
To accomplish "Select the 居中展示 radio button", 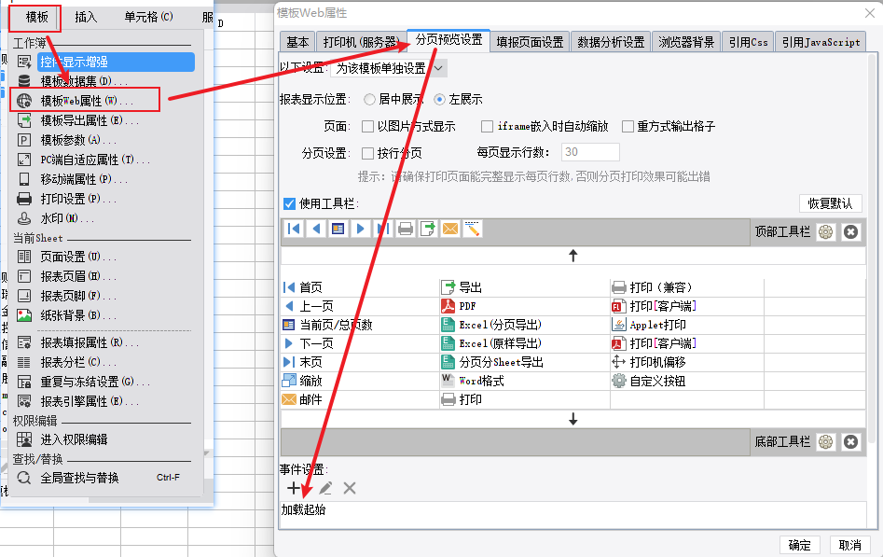I will [x=369, y=100].
